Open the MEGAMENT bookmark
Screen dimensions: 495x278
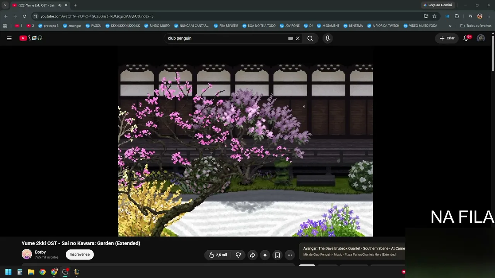pos(328,26)
